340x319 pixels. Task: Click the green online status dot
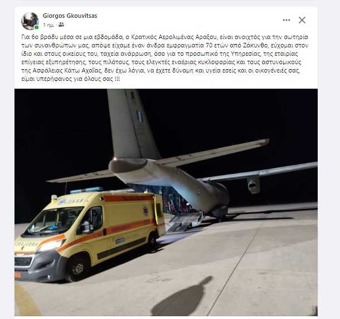click(x=36, y=27)
